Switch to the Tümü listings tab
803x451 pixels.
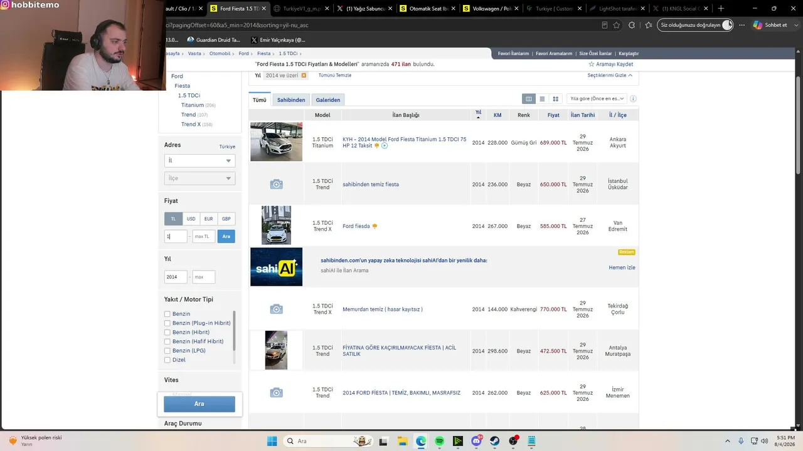[x=260, y=100]
